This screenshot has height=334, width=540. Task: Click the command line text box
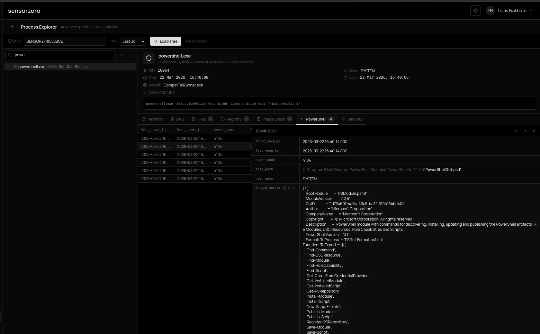(339, 103)
